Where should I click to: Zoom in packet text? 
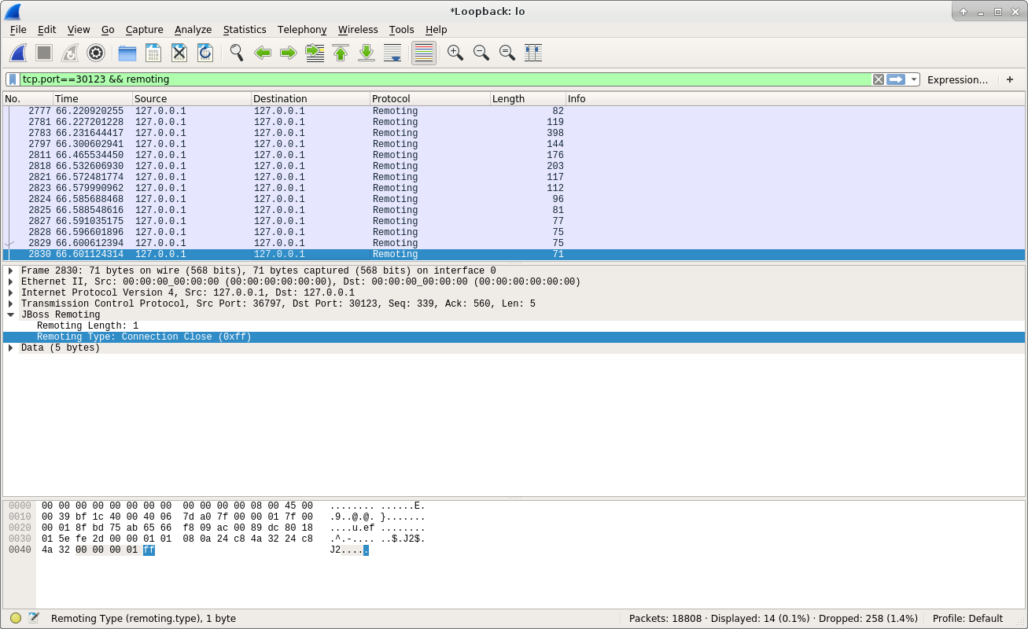(x=455, y=53)
